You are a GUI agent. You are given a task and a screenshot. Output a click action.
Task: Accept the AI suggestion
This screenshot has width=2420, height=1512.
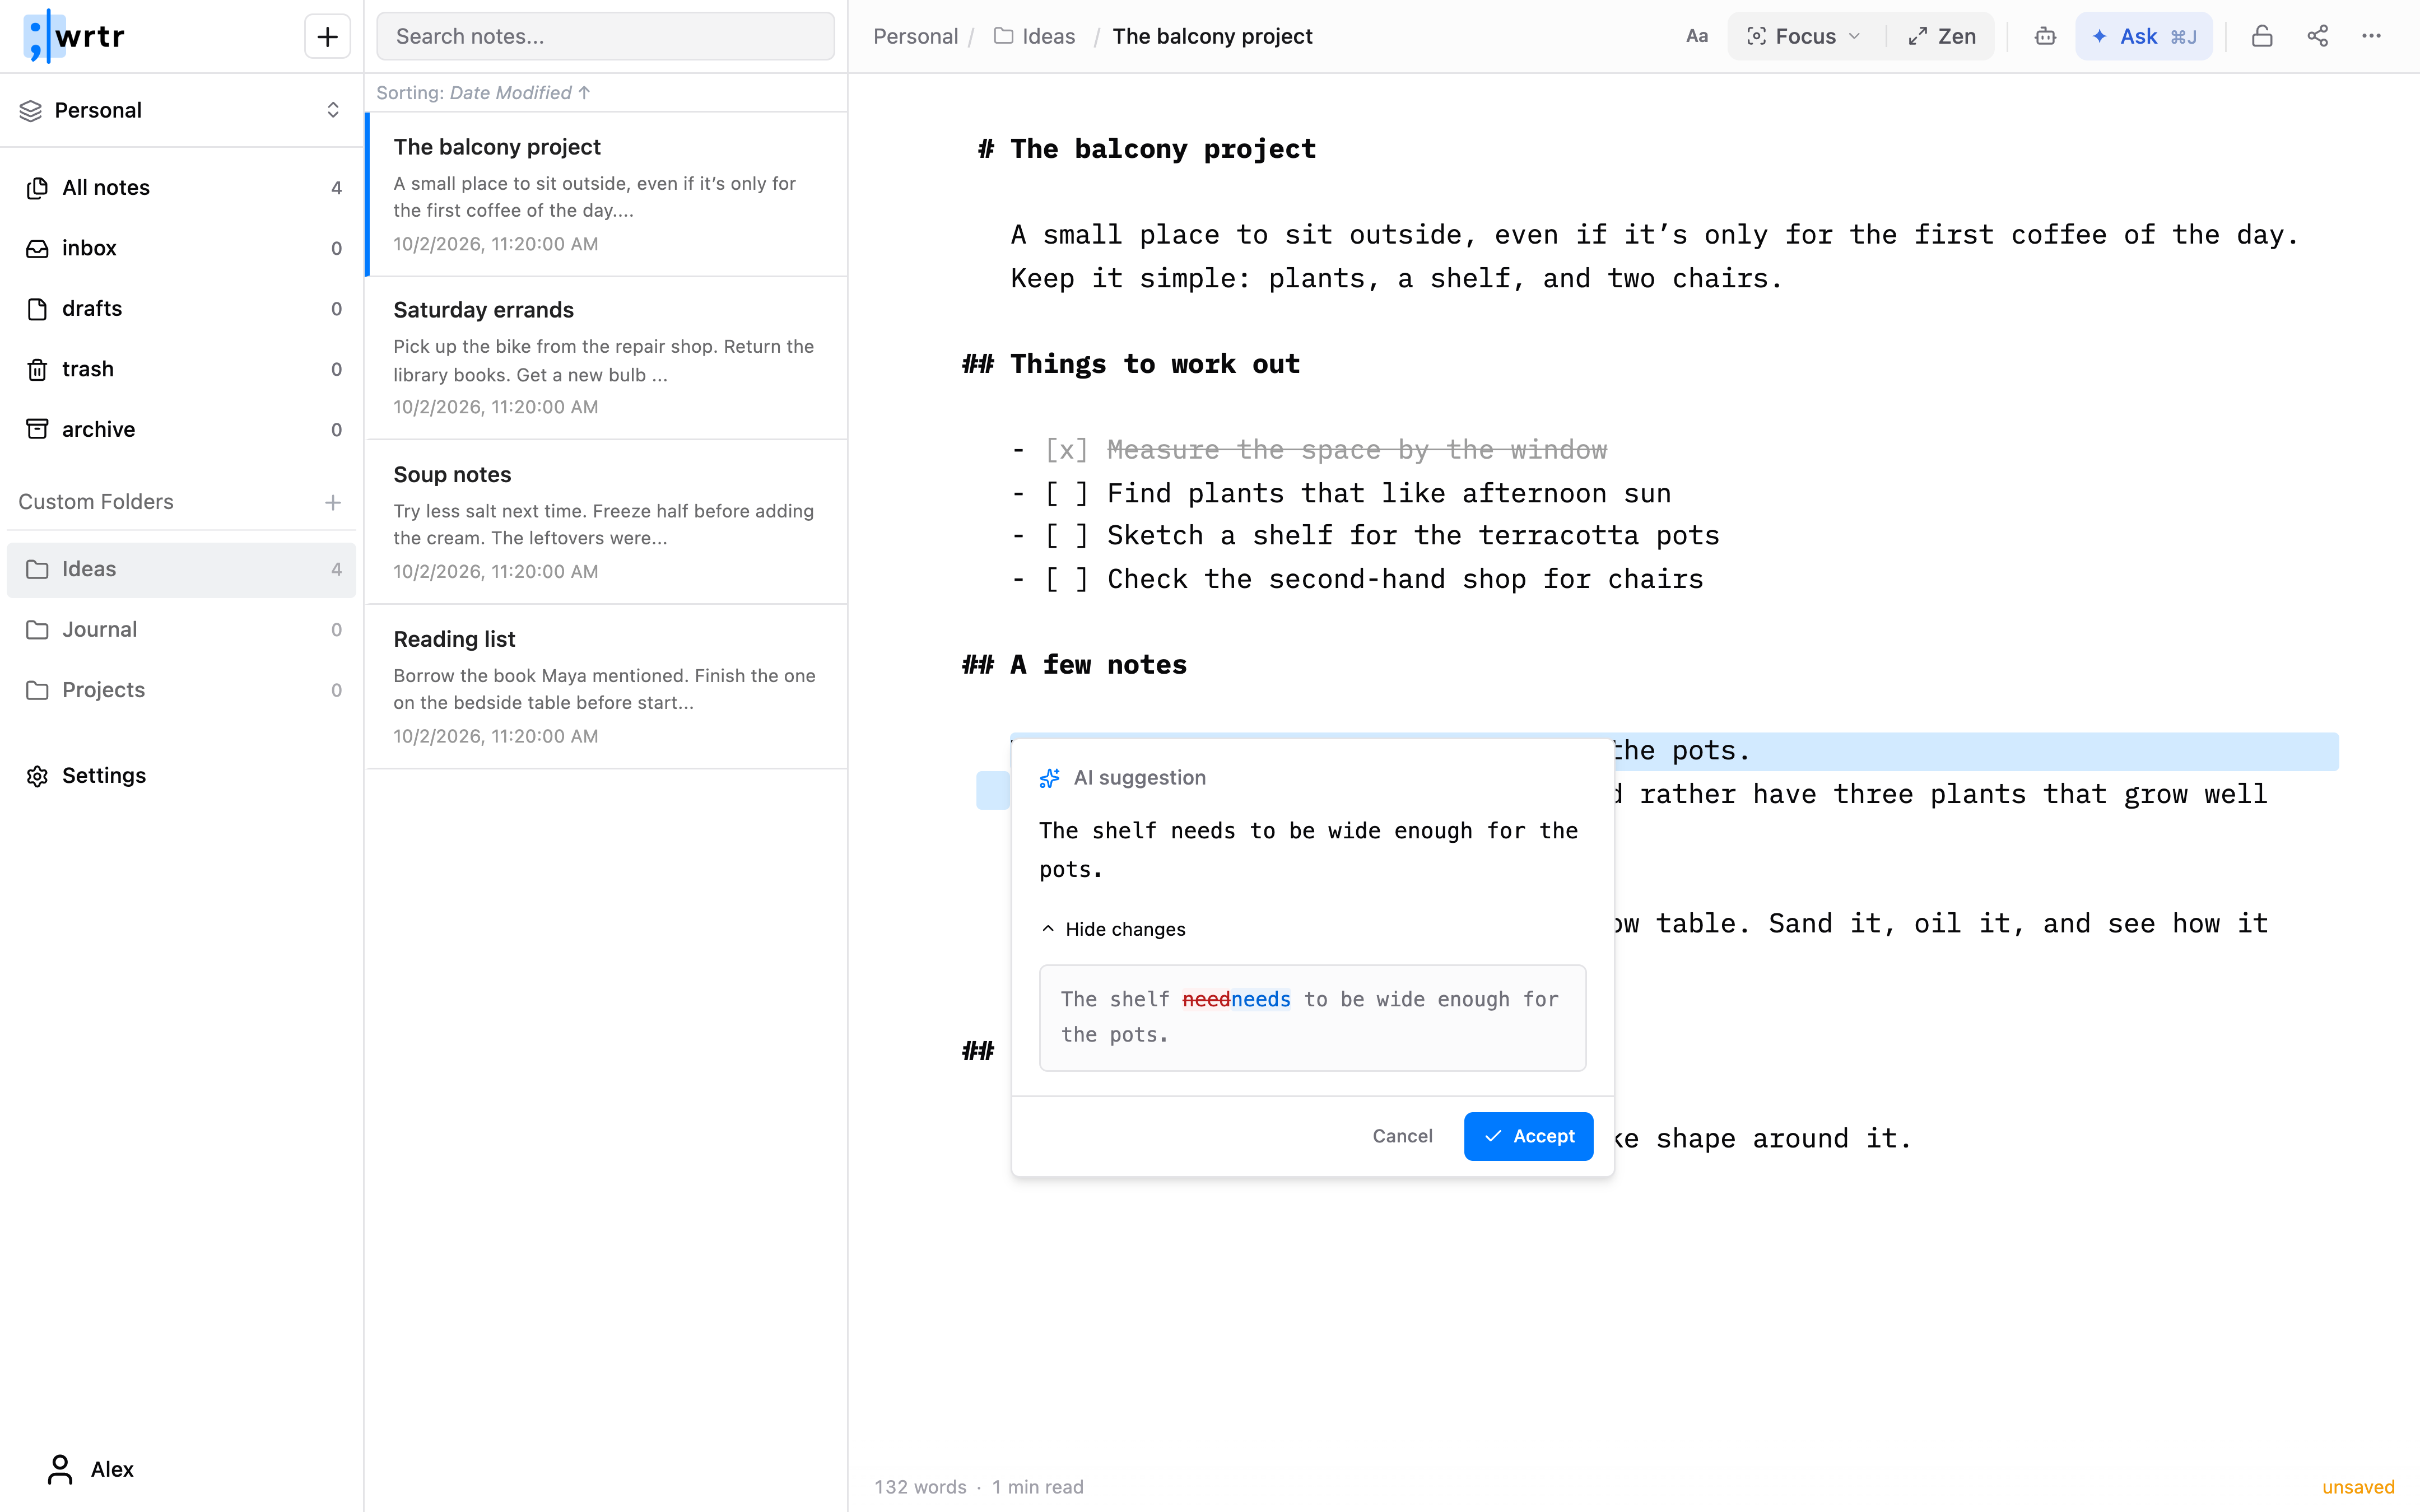pos(1528,1136)
